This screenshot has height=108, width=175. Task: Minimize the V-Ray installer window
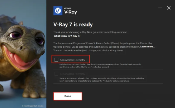click(160, 8)
